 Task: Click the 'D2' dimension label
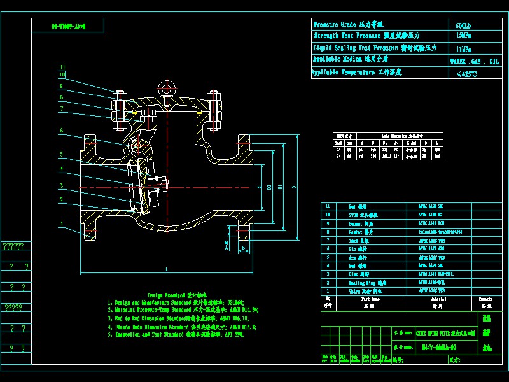click(269, 187)
